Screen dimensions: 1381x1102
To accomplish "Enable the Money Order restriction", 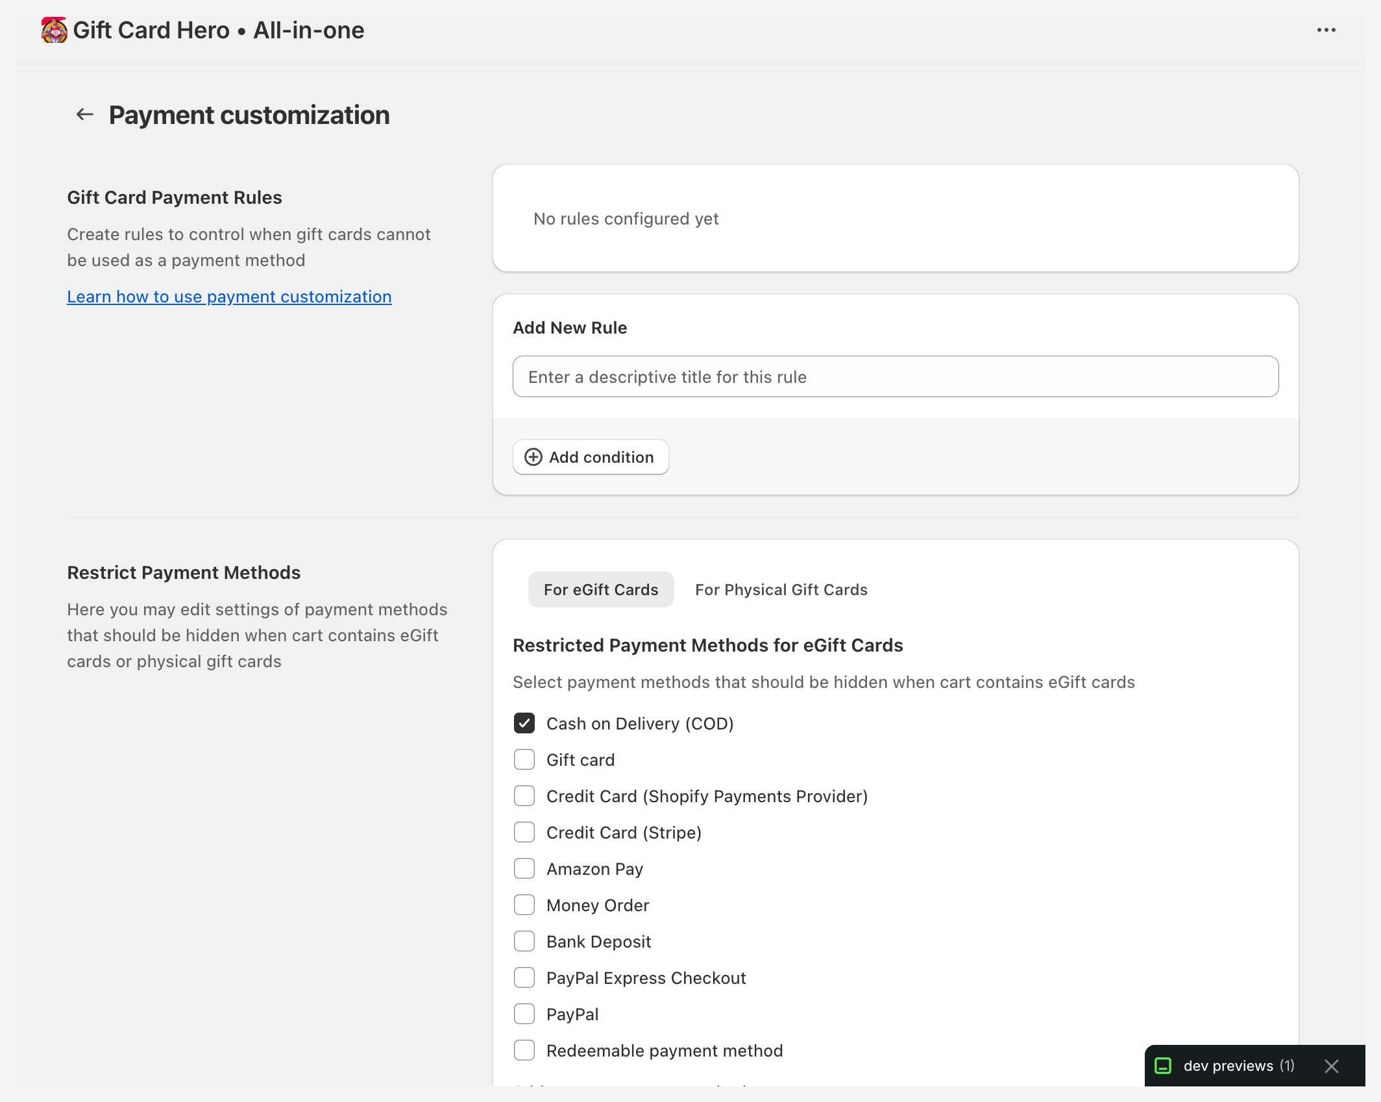I will pos(524,905).
